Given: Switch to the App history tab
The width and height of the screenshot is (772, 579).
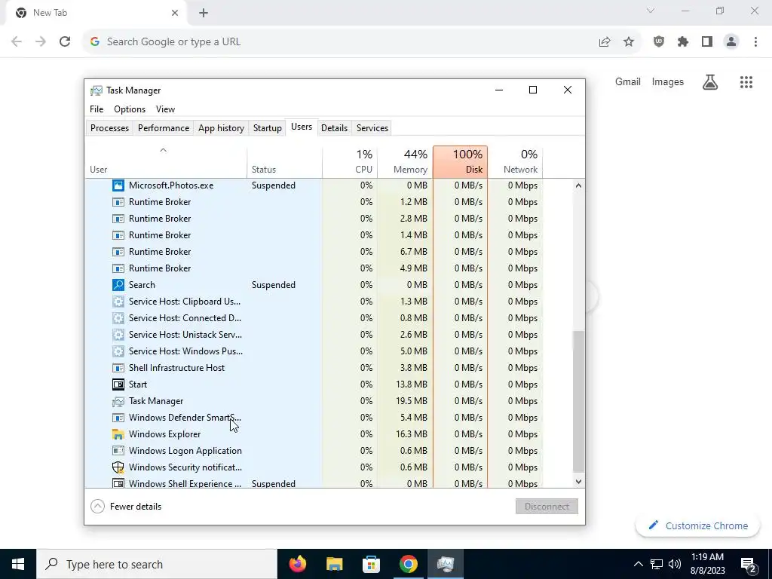Looking at the screenshot, I should 221,128.
